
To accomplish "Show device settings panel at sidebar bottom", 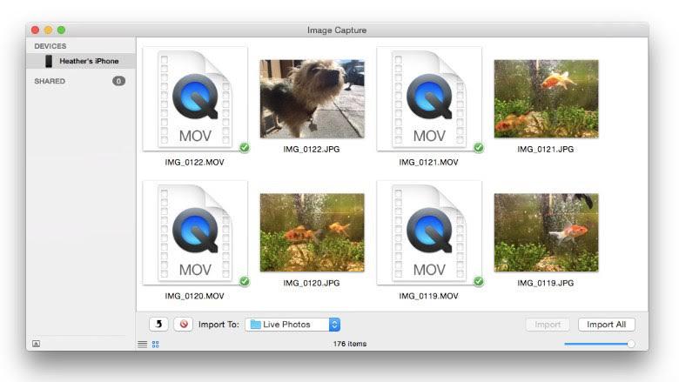I will pyautogui.click(x=37, y=344).
